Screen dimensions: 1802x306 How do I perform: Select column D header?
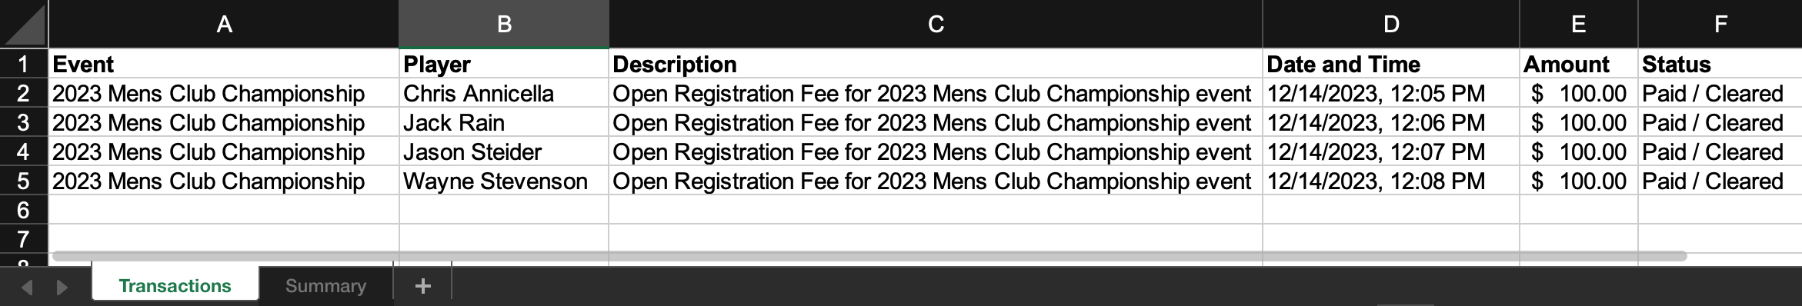click(1391, 24)
